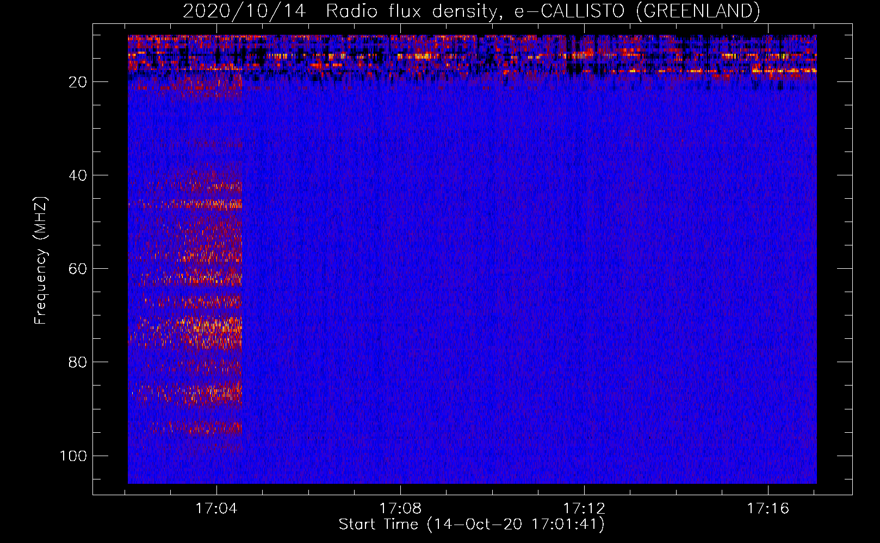Click the 60 frequency tick label
The image size is (880, 543).
coord(78,269)
